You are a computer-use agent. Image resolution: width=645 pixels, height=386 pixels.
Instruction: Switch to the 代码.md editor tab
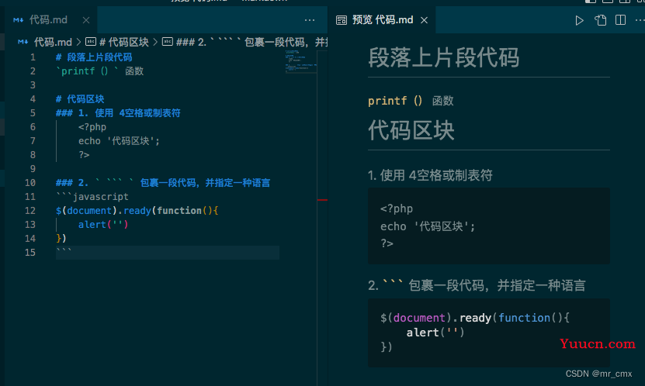(x=48, y=19)
